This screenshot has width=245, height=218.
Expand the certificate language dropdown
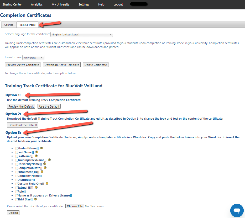click(82, 34)
